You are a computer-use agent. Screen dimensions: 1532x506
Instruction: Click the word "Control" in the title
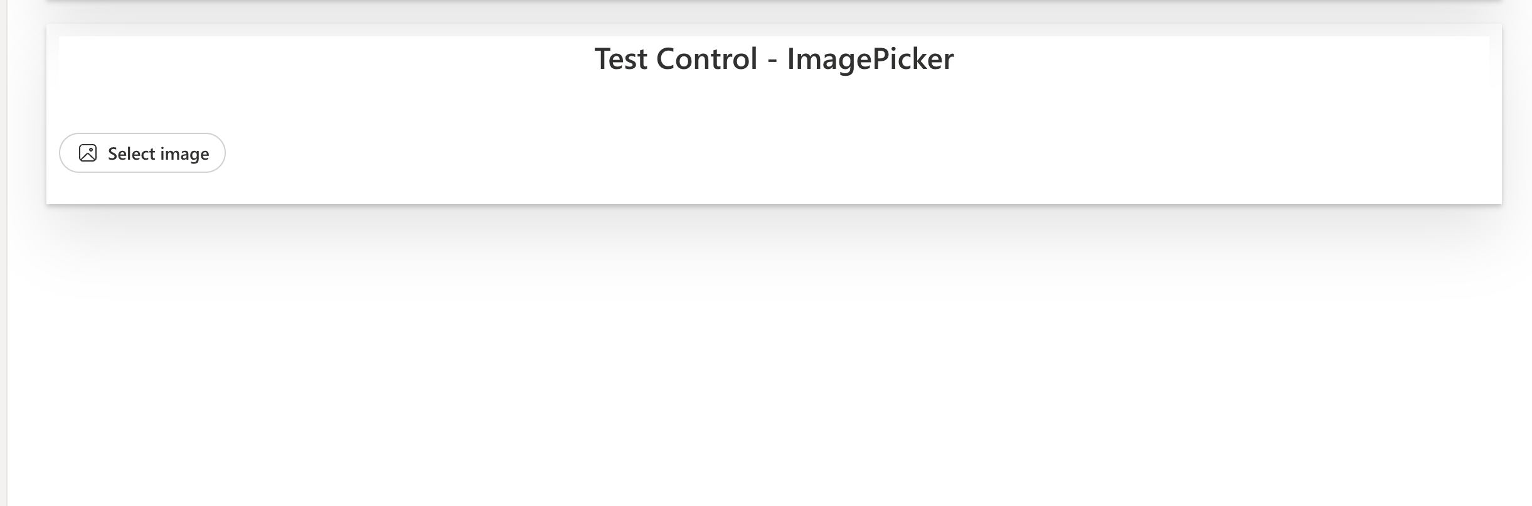706,59
